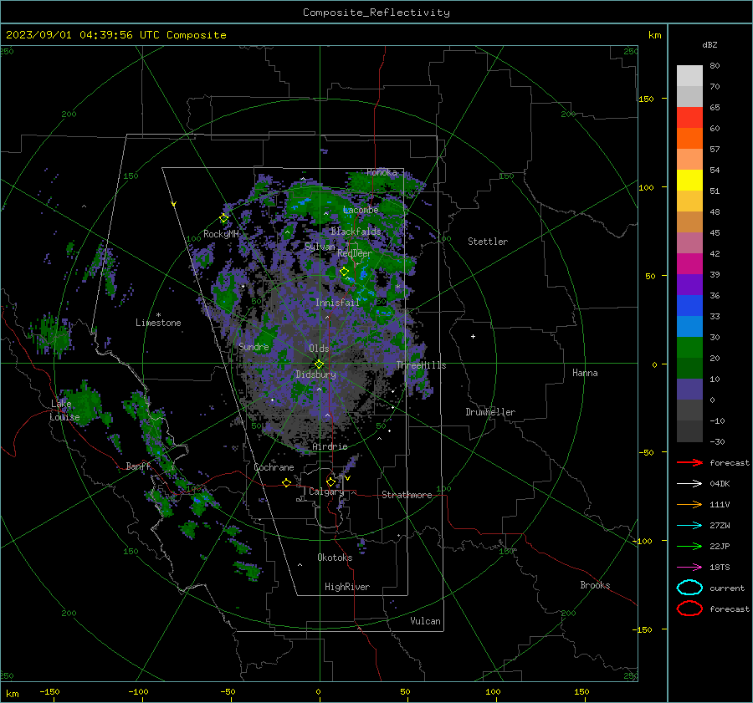
Task: Click the Composite_Reflectivity title
Action: (376, 13)
